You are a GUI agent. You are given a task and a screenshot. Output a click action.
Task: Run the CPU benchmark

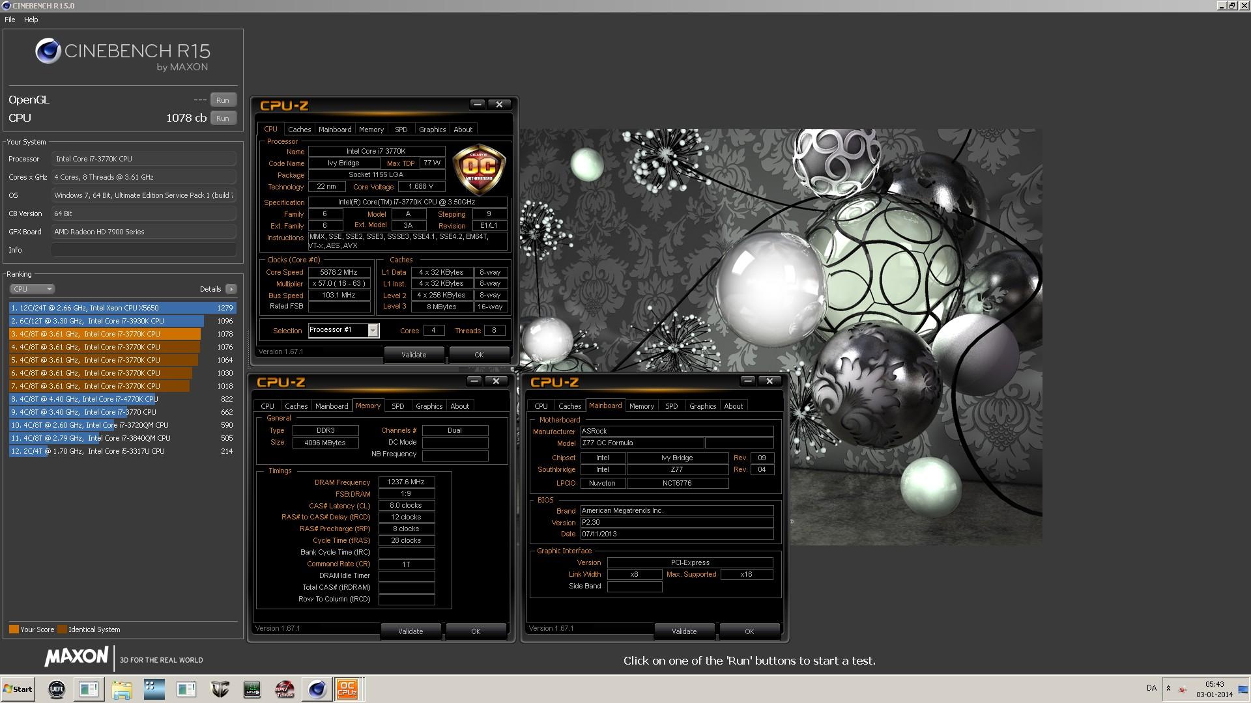[223, 118]
